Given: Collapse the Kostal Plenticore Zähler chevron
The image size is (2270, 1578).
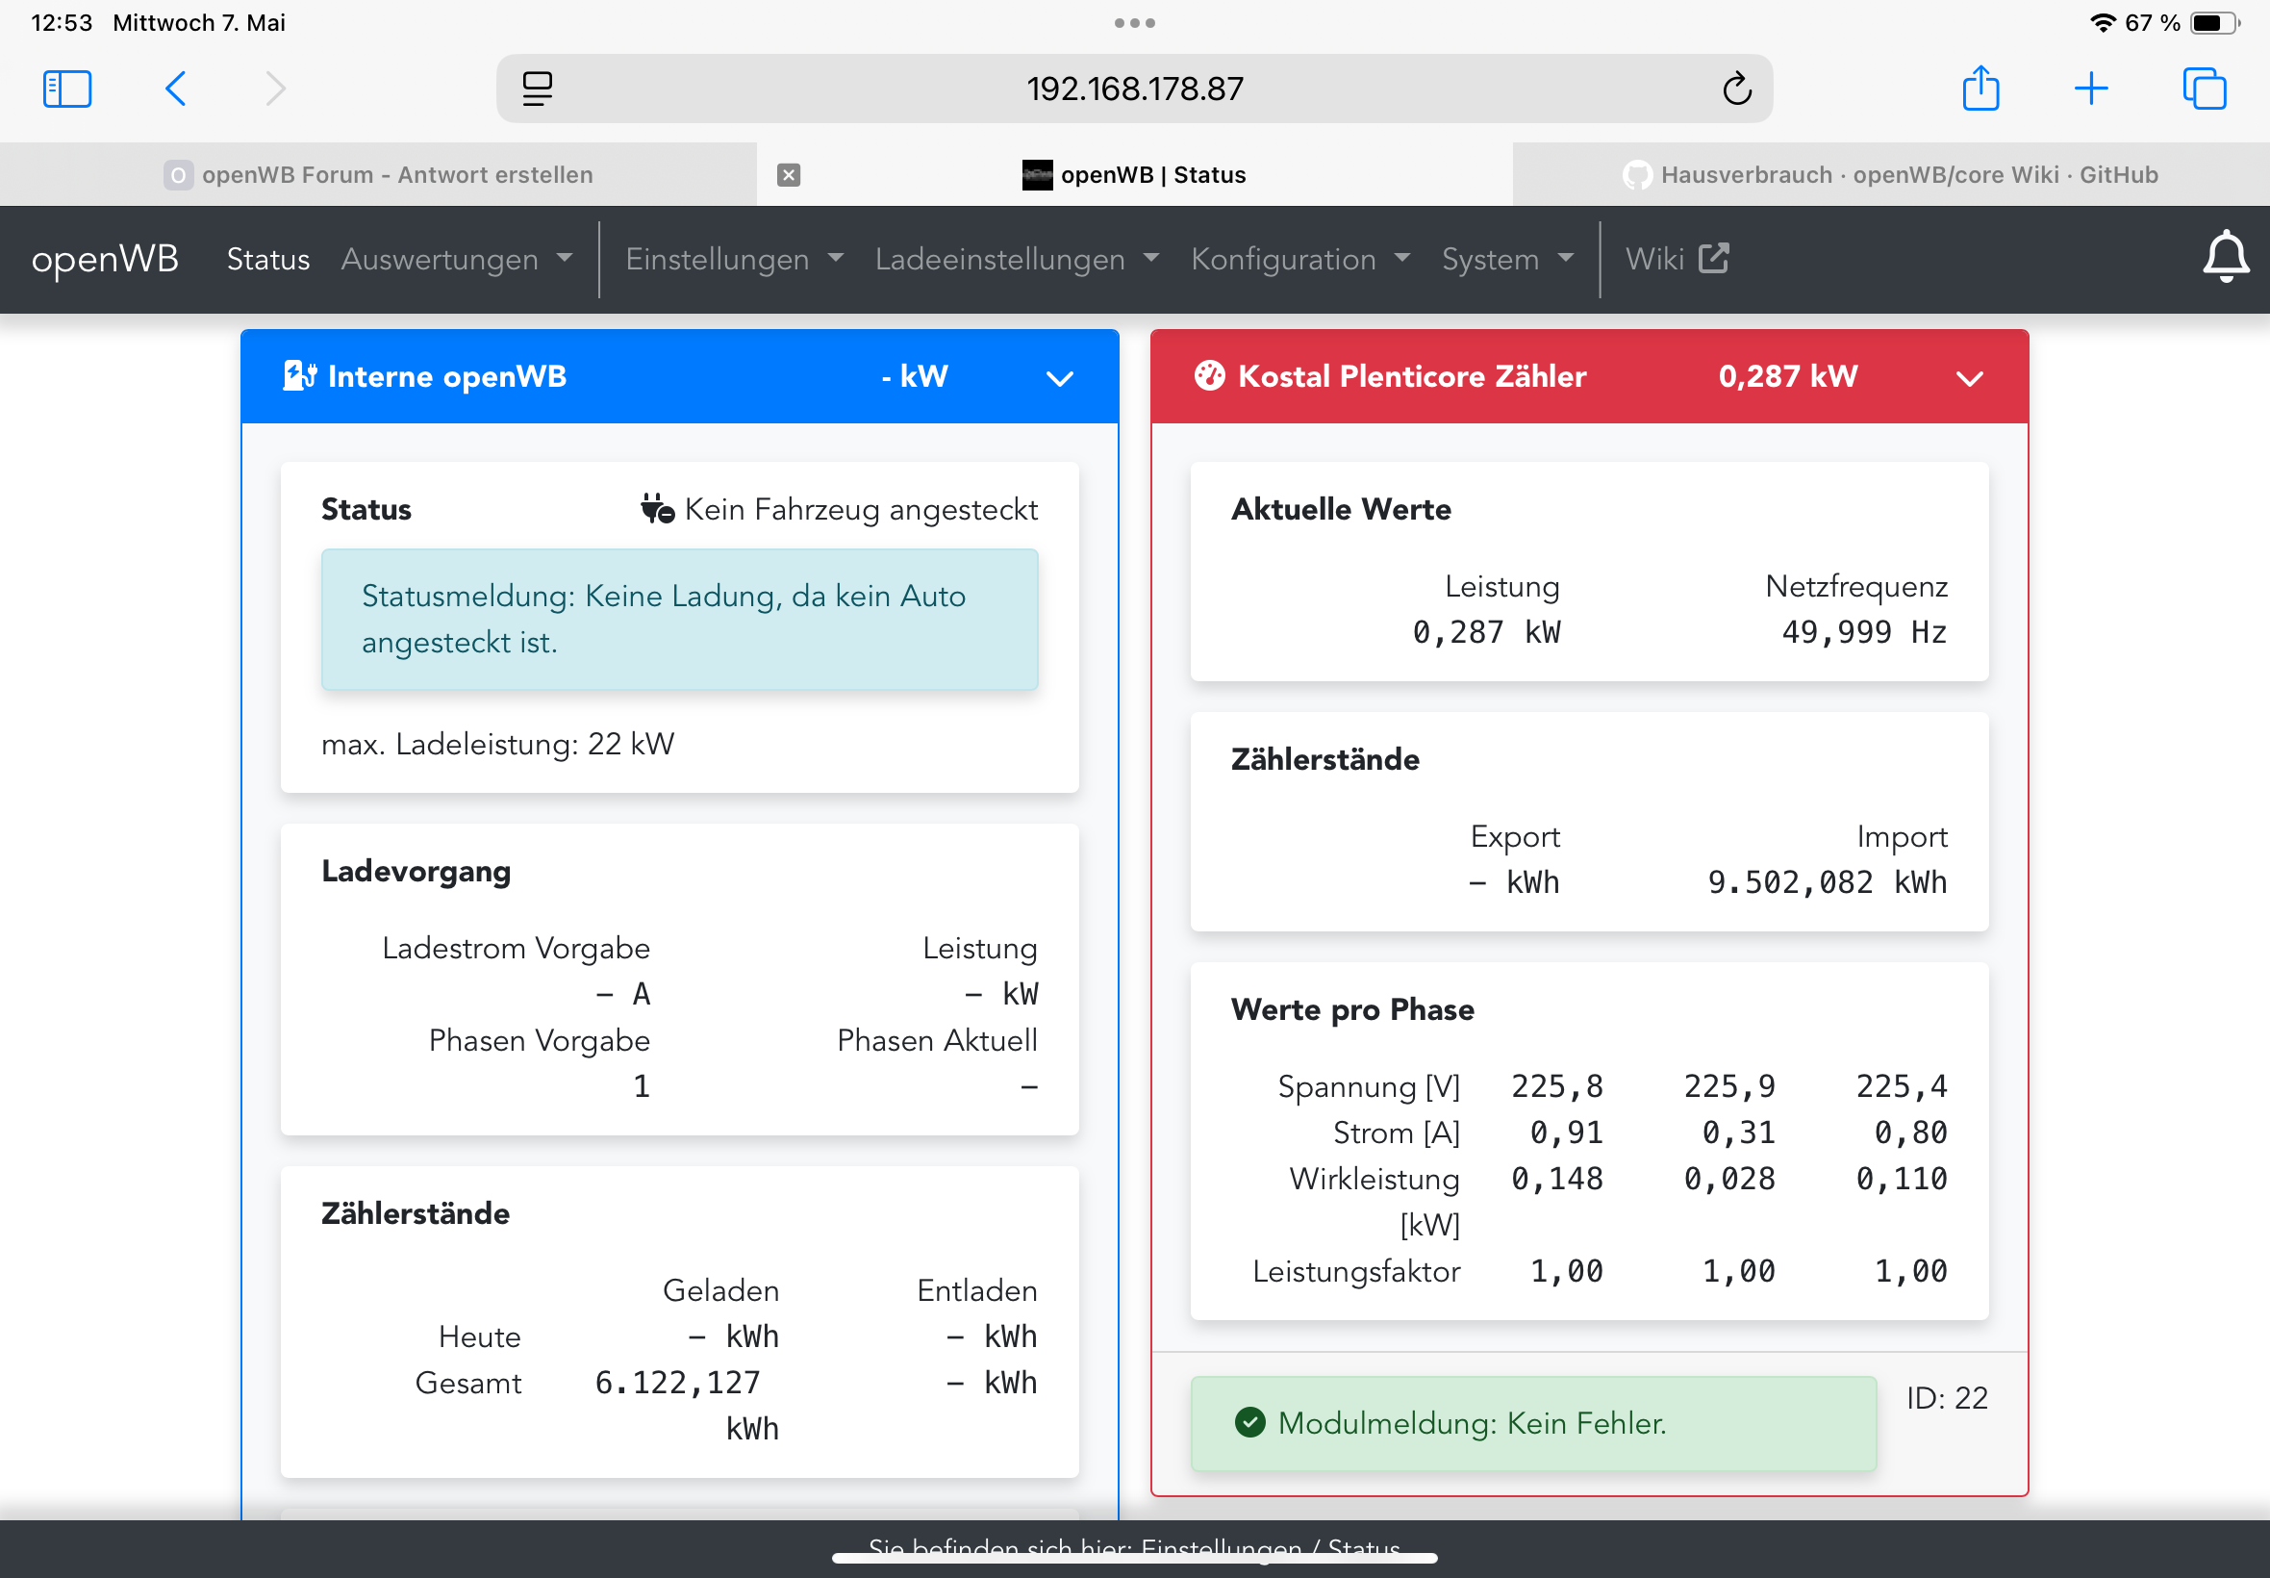Looking at the screenshot, I should pos(1970,379).
